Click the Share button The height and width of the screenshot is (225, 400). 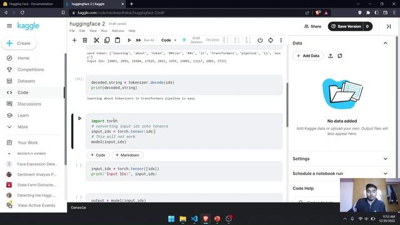[312, 26]
